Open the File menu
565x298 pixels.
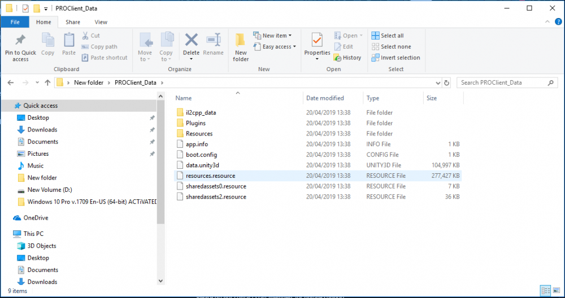[15, 22]
